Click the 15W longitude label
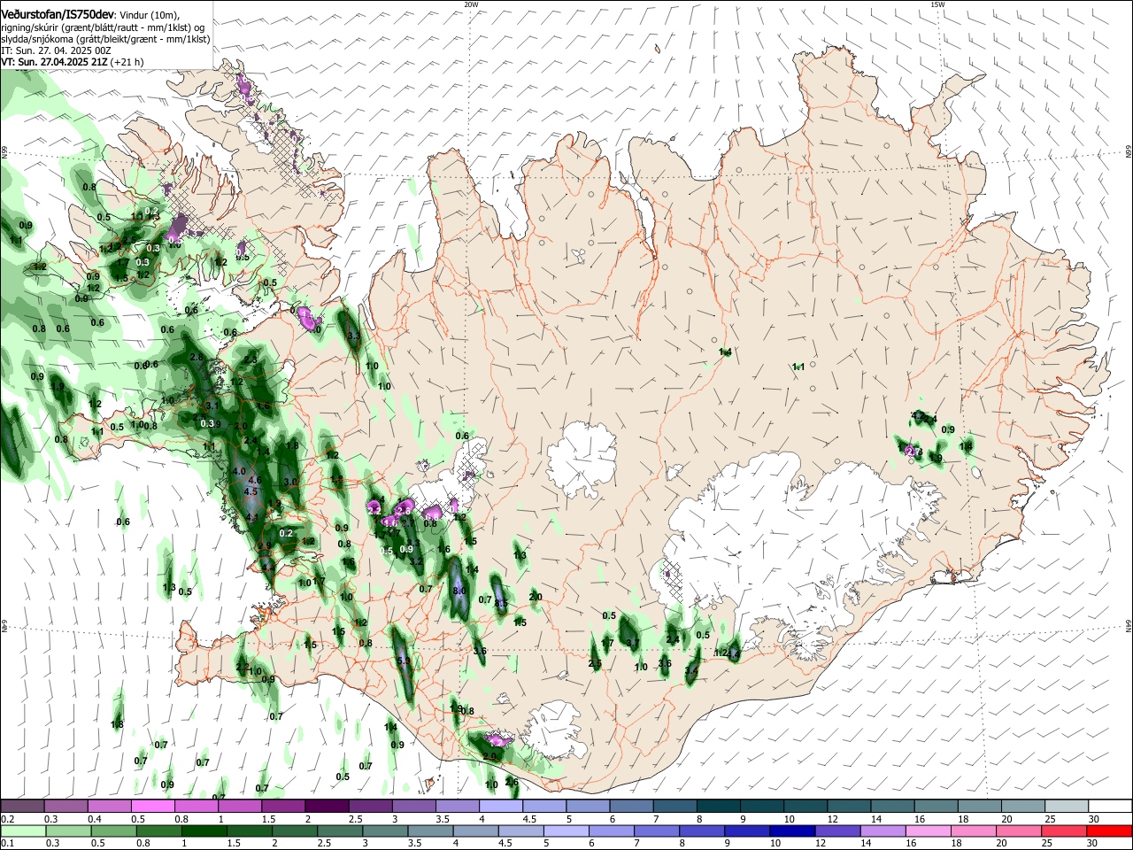Viewport: 1133px width, 850px height. point(937,4)
